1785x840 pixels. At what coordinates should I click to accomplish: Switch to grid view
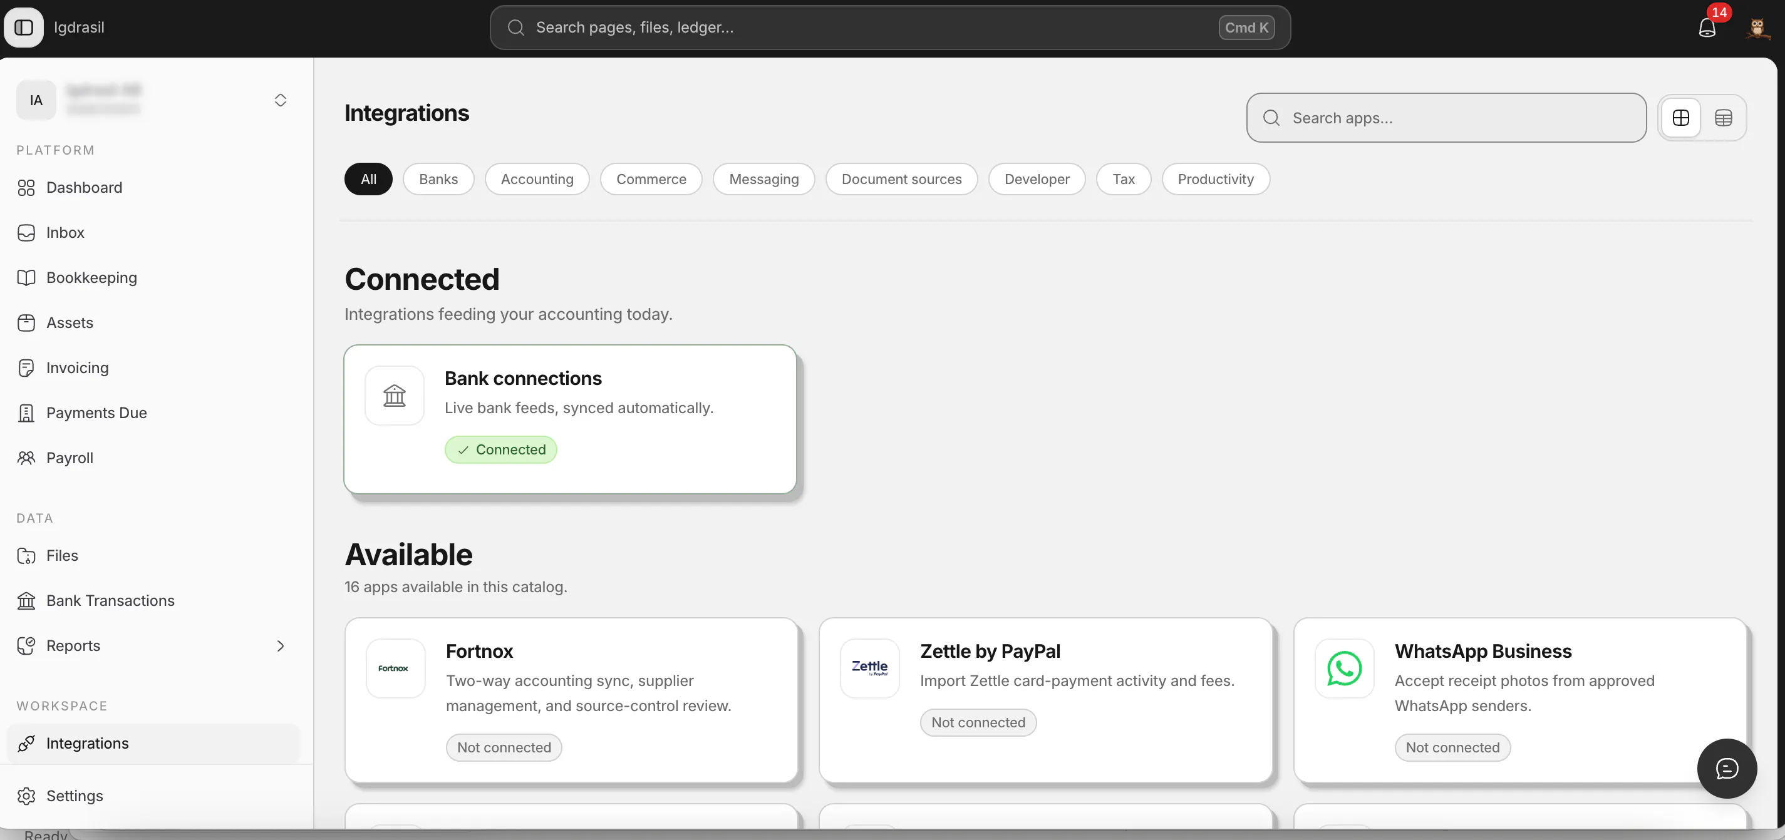(1680, 118)
